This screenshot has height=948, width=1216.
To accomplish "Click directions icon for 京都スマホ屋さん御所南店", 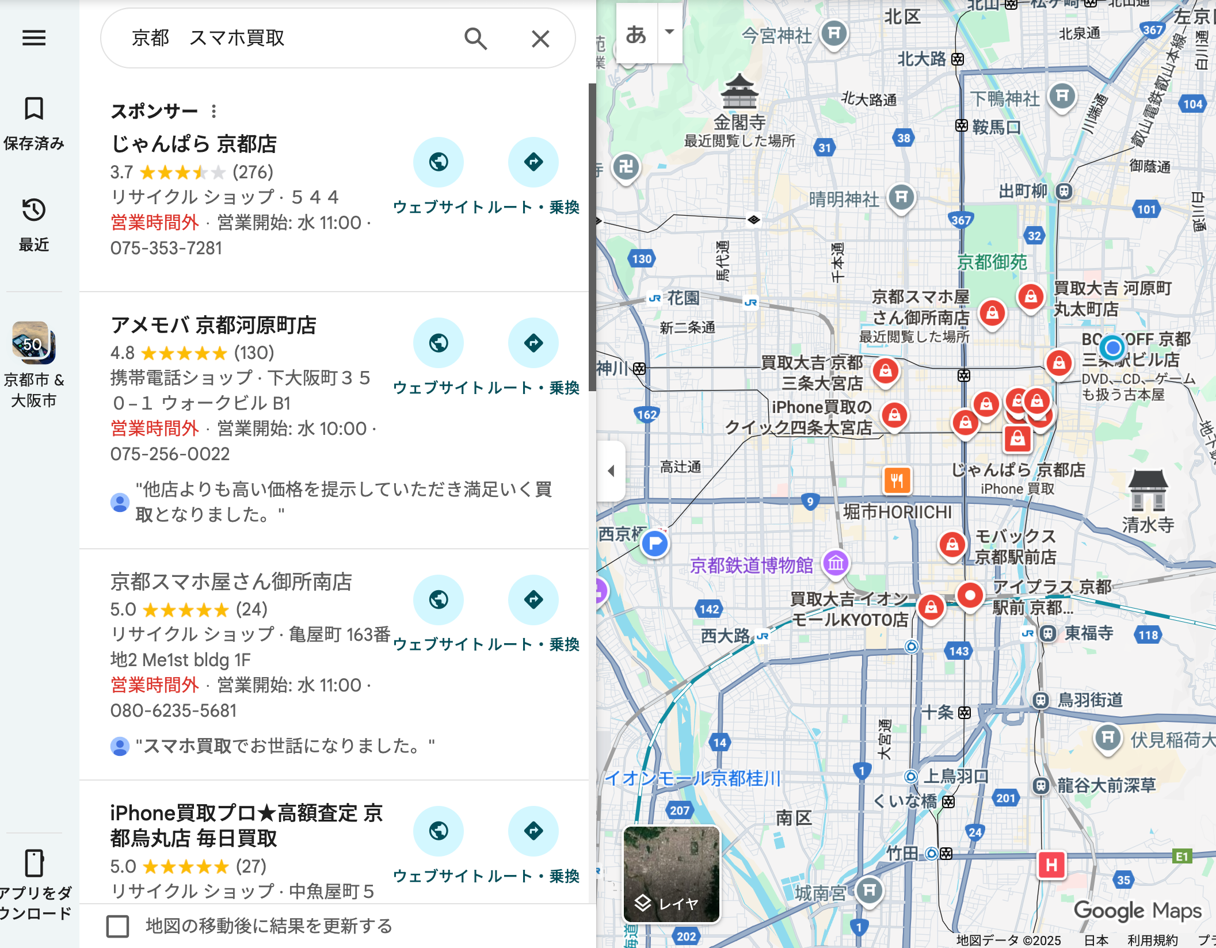I will click(533, 599).
